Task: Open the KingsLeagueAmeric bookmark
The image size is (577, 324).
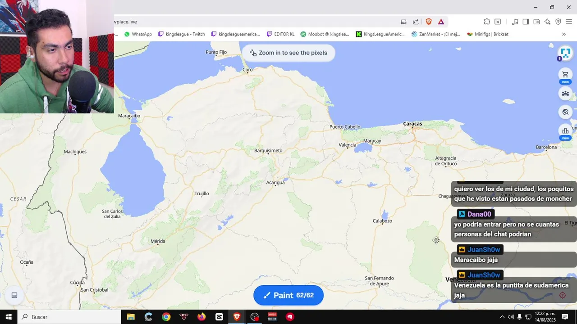Action: (x=380, y=34)
